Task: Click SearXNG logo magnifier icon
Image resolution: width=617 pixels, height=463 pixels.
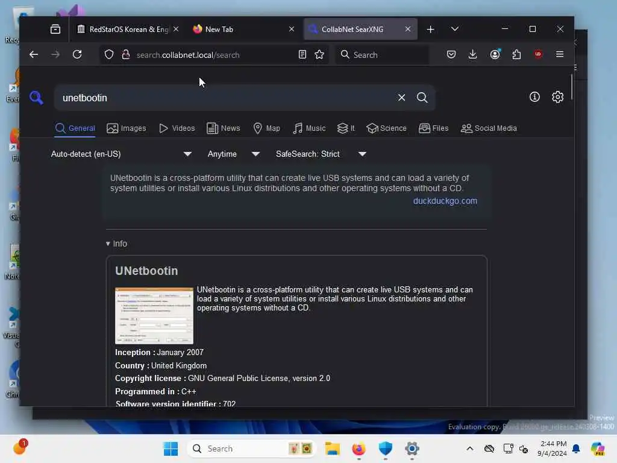Action: (36, 97)
